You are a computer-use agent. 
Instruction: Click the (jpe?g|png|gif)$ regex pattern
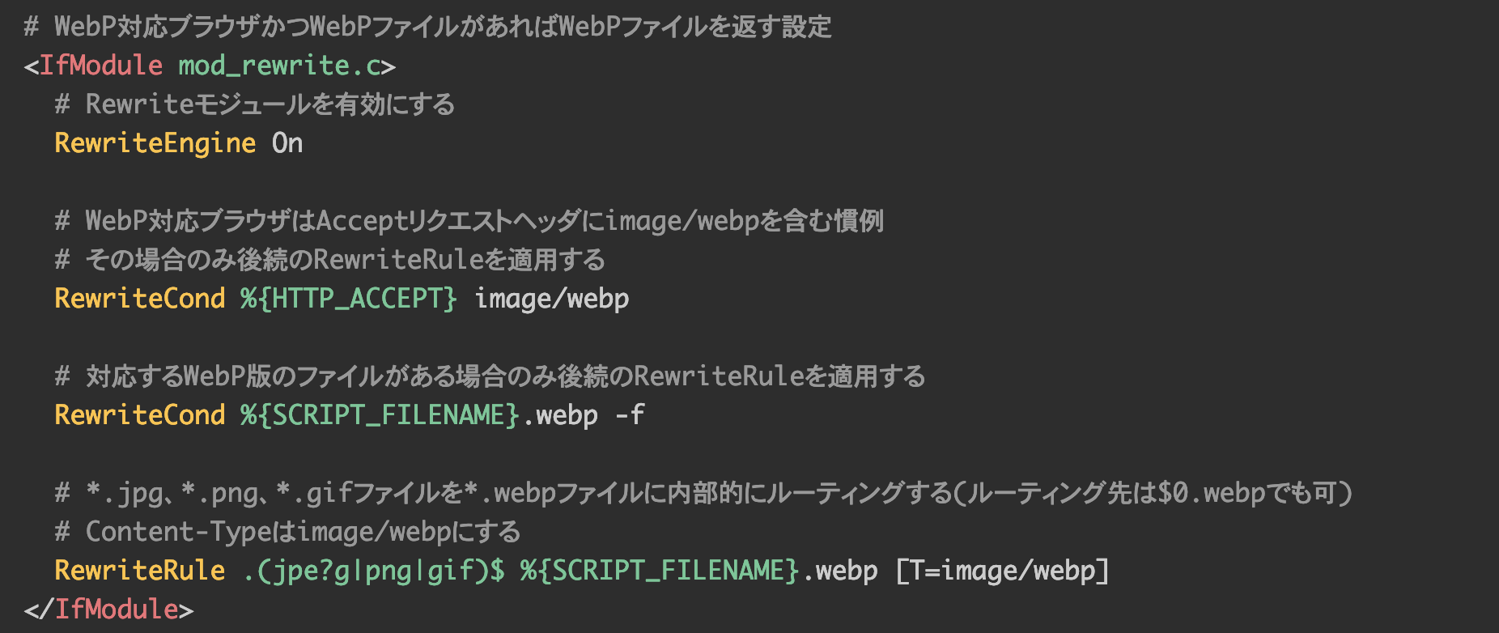[x=373, y=571]
